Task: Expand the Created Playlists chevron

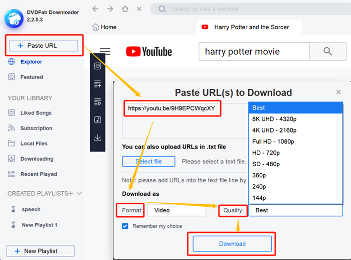Action: 79,193
